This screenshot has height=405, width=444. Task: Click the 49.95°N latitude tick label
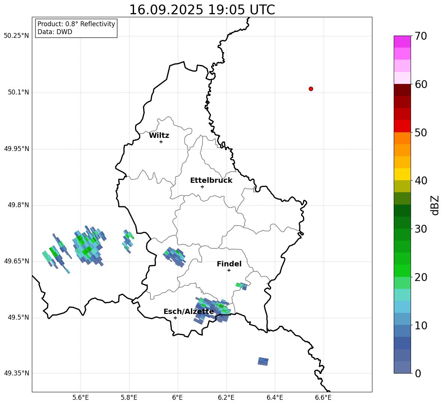click(16, 149)
